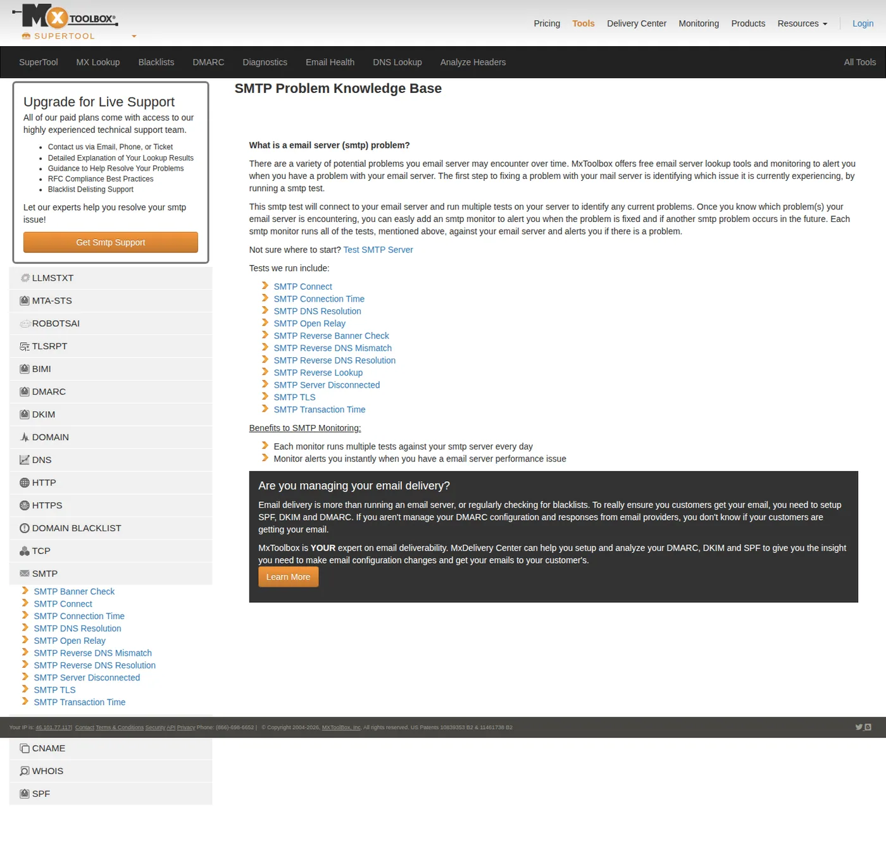
Task: Click the HTTPS globe icon
Action: [25, 506]
